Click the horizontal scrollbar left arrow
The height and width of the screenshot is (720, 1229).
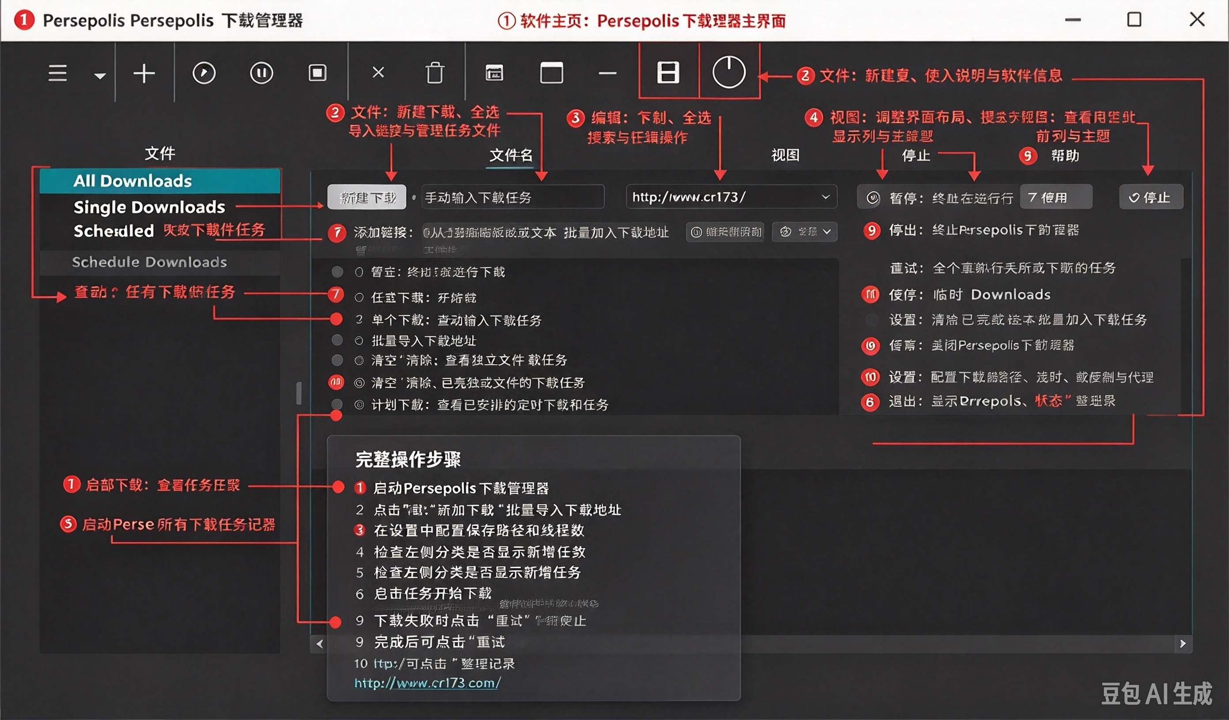(x=320, y=644)
